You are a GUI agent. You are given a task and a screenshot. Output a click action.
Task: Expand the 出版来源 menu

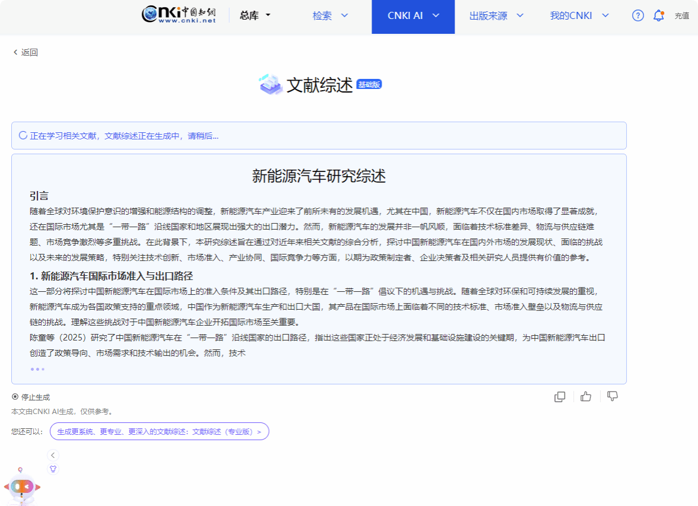point(496,16)
